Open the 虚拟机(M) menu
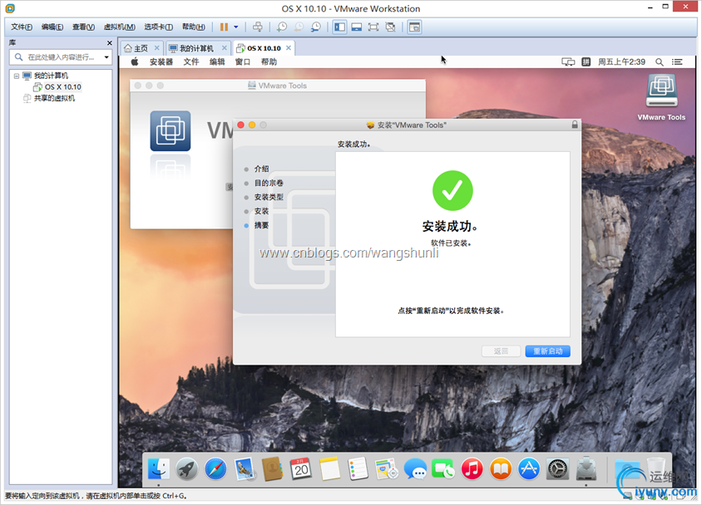702x505 pixels. coord(120,27)
